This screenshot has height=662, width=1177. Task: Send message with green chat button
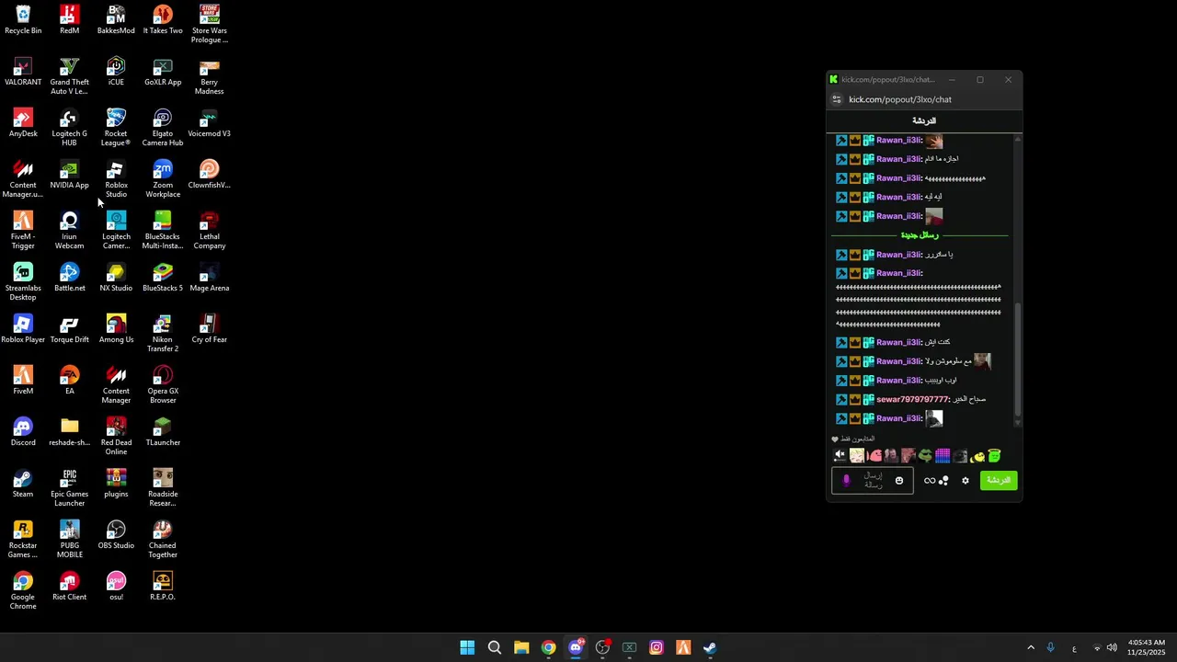[999, 481]
